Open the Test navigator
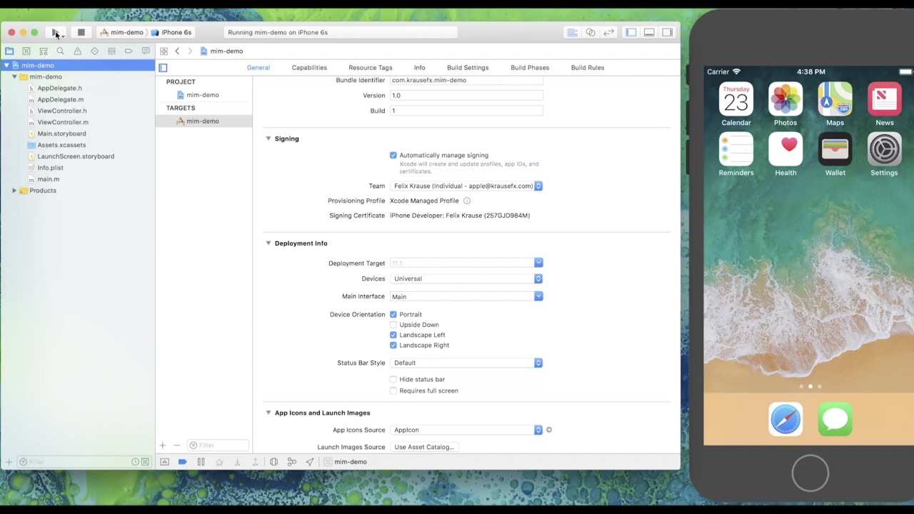 click(x=94, y=51)
